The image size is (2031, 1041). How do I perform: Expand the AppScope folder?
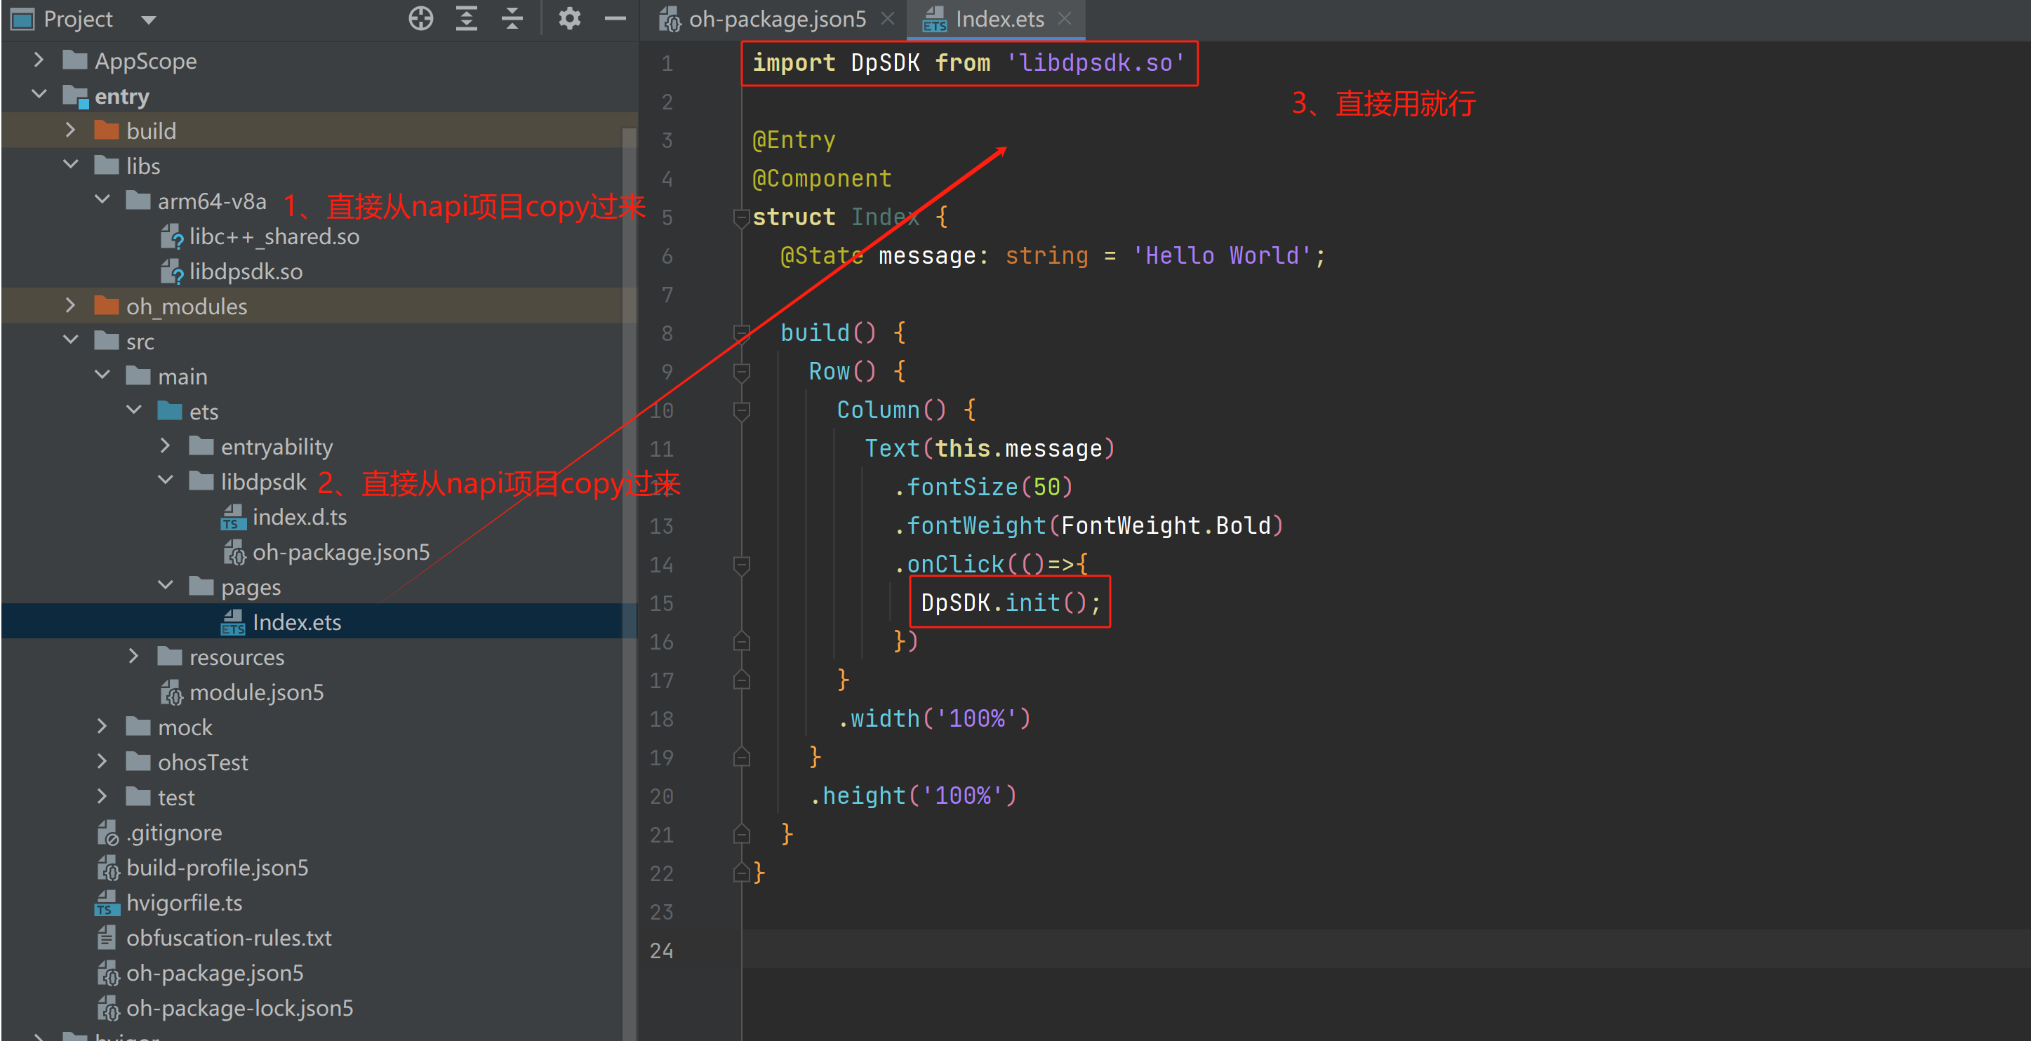(x=39, y=60)
